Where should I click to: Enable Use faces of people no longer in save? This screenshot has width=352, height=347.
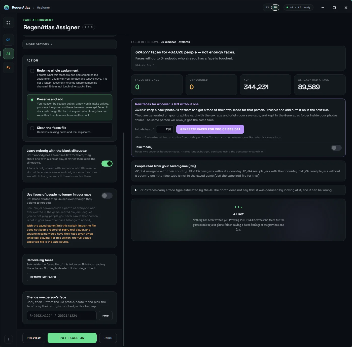pos(107,196)
